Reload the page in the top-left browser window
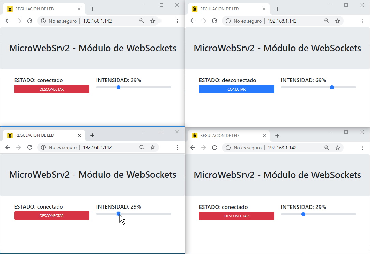The height and width of the screenshot is (254, 370). pyautogui.click(x=29, y=21)
